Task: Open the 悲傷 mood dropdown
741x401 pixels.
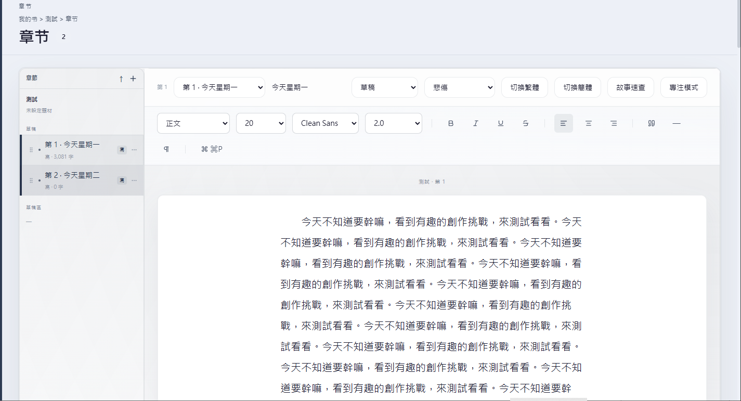Action: pyautogui.click(x=460, y=87)
